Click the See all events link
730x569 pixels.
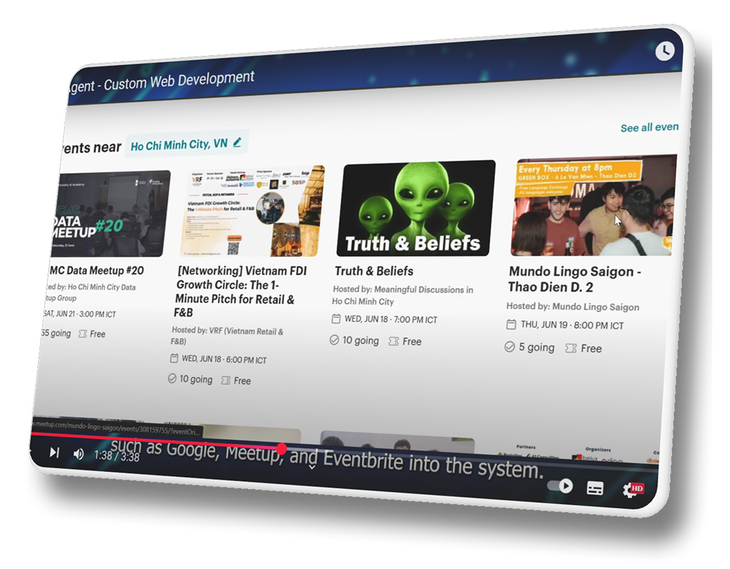tap(649, 127)
